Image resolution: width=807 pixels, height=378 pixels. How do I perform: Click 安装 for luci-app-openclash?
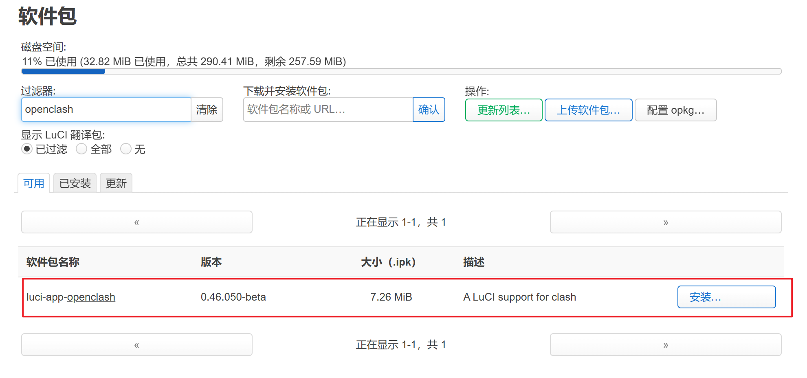point(726,297)
